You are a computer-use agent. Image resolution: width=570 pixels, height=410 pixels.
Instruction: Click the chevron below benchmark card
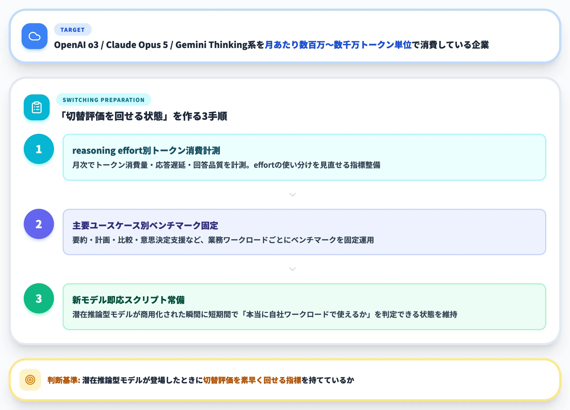293,269
